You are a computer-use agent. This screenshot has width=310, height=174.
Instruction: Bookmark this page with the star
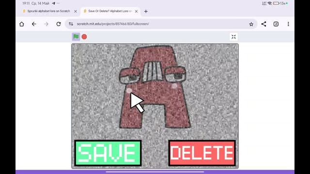coord(251,24)
